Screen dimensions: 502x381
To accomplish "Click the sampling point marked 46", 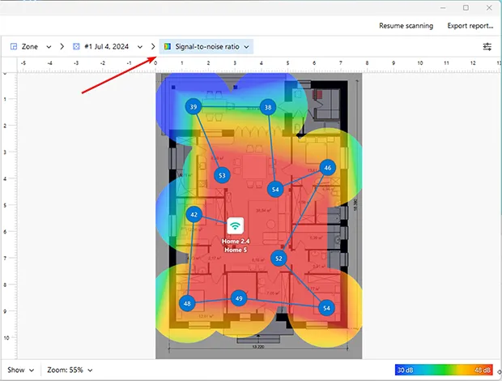I will [327, 168].
